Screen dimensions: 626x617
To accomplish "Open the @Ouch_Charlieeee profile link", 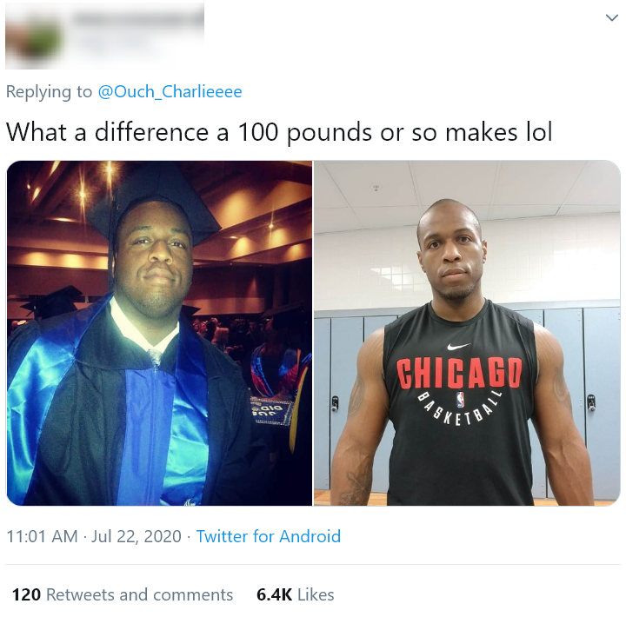I will pyautogui.click(x=170, y=92).
